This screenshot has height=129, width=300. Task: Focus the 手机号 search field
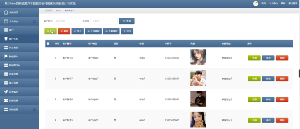pyautogui.click(x=104, y=21)
